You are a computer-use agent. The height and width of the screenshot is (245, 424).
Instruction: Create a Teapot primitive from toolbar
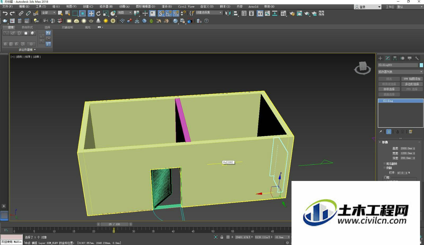click(91, 21)
